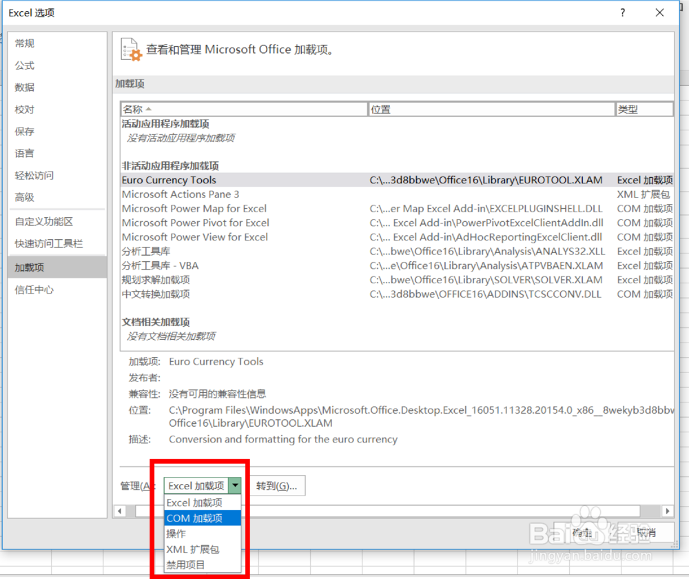Close the Excel 选项 dialog

tap(659, 12)
